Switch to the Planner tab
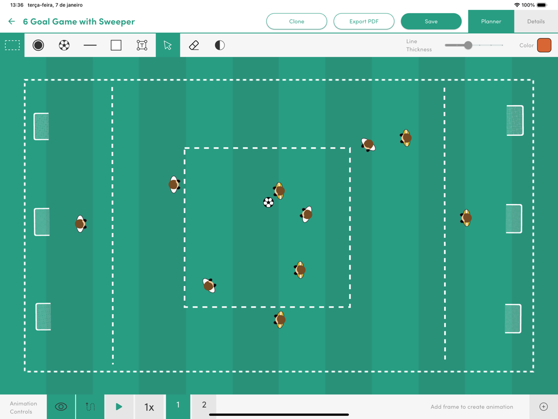This screenshot has height=419, width=558. pyautogui.click(x=491, y=21)
